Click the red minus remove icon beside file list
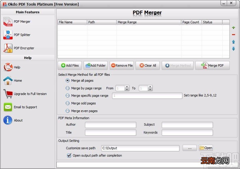The width and height of the screenshot is (240, 169). coord(234,35)
